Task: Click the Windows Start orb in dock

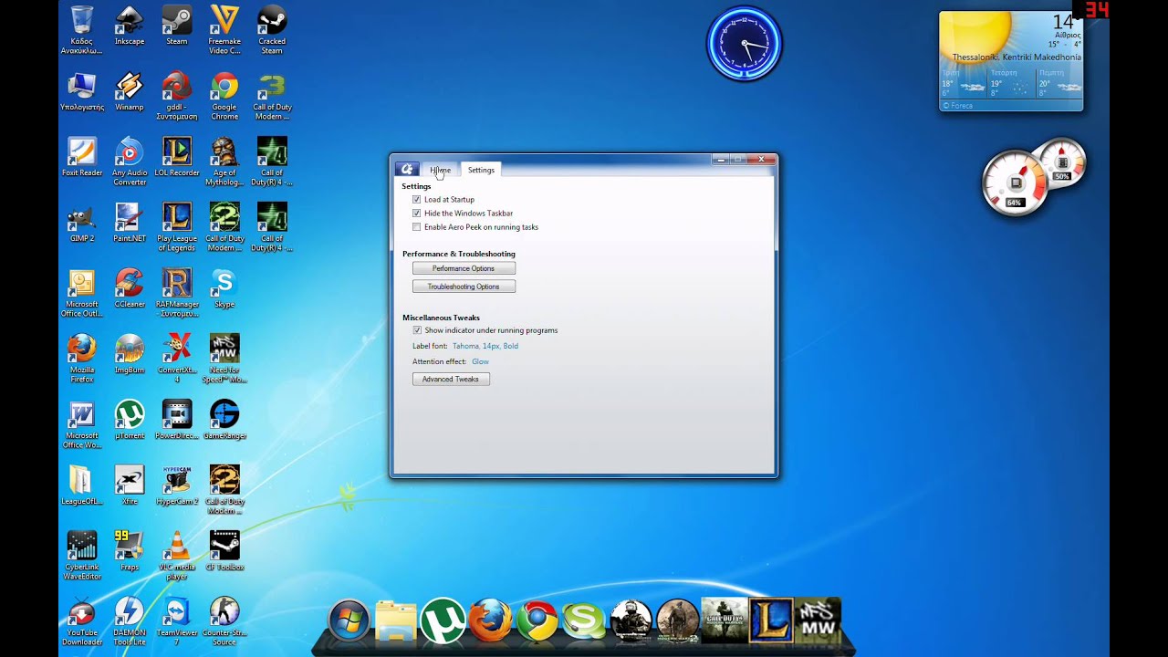Action: click(x=348, y=621)
